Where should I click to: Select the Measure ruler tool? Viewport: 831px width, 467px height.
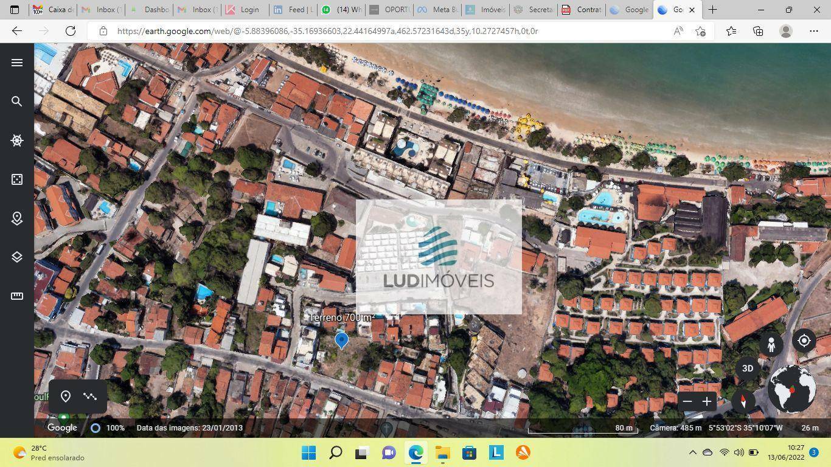pyautogui.click(x=17, y=296)
